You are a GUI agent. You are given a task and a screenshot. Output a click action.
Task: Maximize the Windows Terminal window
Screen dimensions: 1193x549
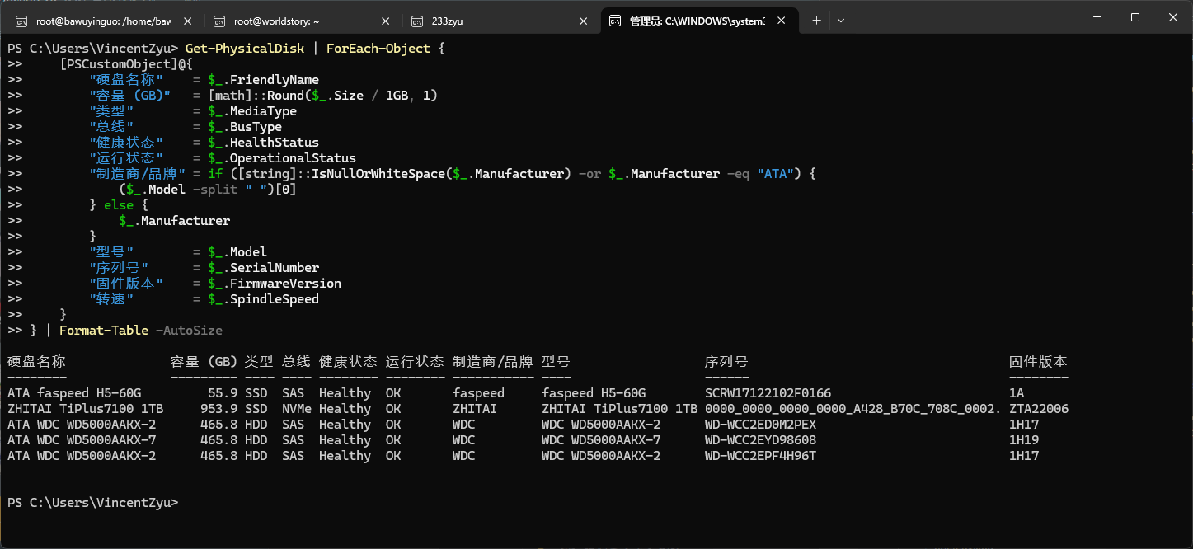coord(1135,17)
